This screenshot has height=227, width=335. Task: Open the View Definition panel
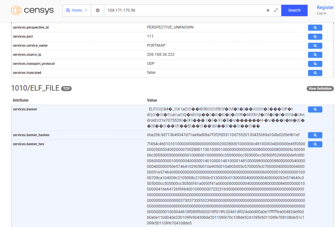pyautogui.click(x=320, y=88)
